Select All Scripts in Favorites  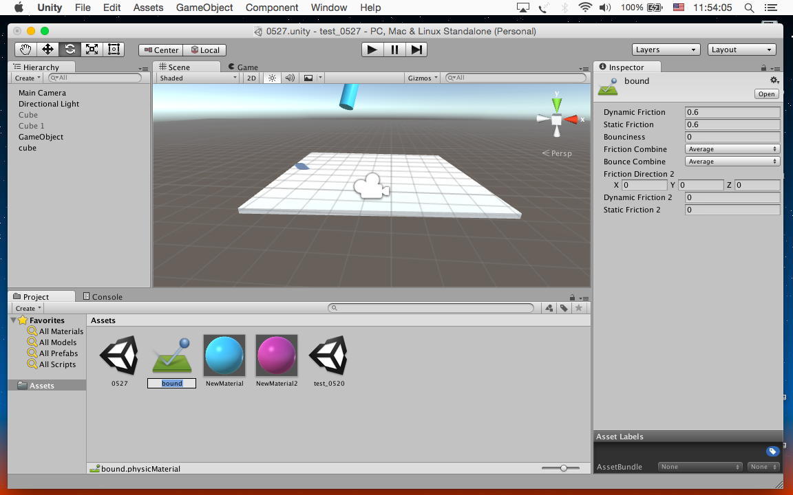point(52,364)
